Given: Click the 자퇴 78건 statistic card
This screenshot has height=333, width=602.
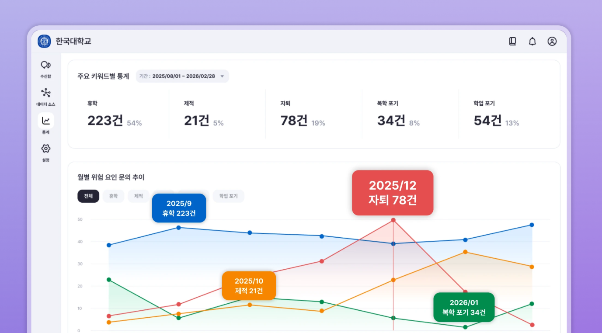Looking at the screenshot, I should 314,114.
